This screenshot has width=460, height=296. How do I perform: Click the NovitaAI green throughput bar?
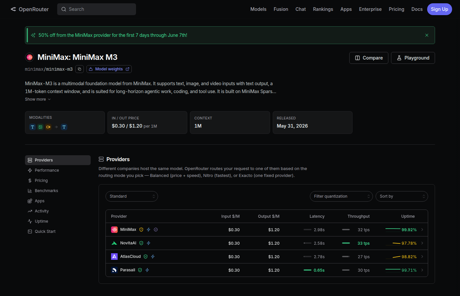[x=346, y=243]
